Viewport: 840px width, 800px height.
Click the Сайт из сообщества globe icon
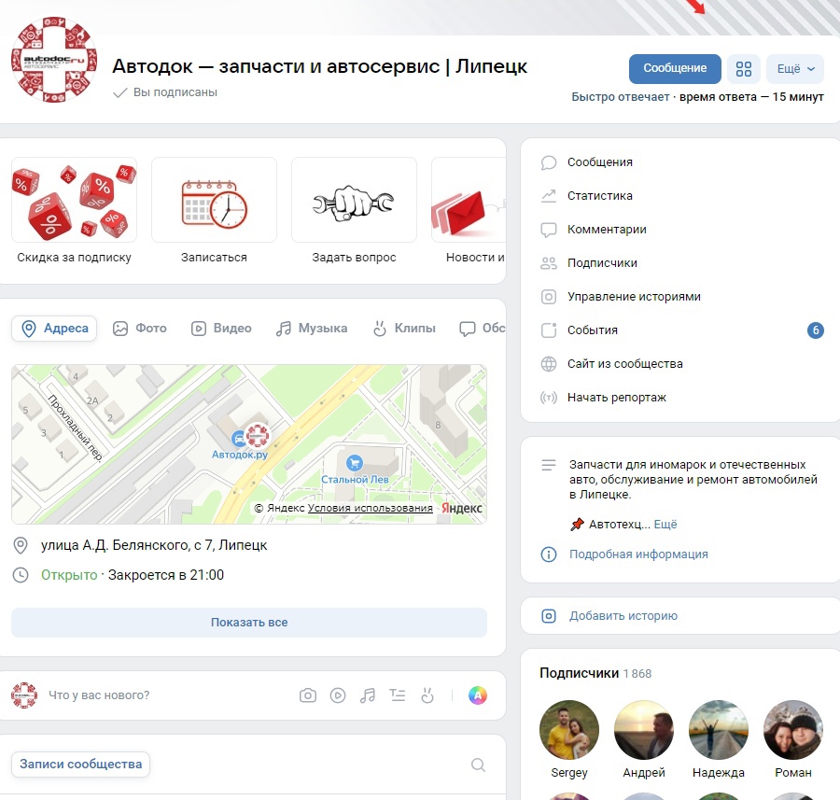pos(549,364)
